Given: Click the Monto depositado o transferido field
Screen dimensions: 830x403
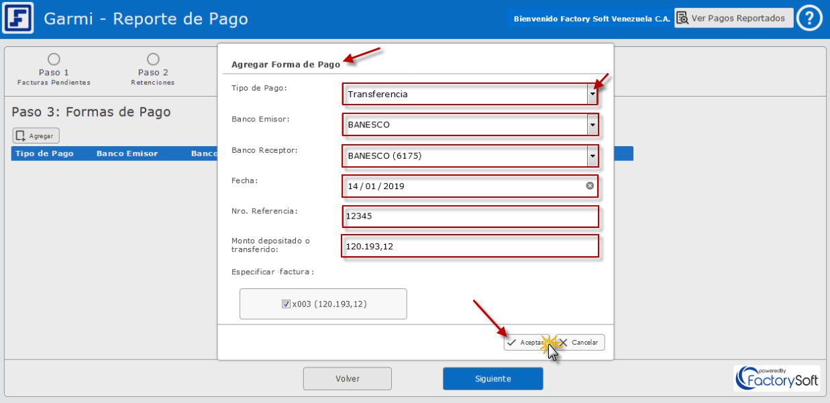Looking at the screenshot, I should (469, 246).
